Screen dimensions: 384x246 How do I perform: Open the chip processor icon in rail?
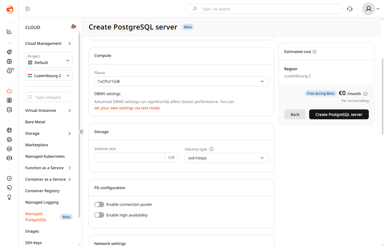point(9,52)
